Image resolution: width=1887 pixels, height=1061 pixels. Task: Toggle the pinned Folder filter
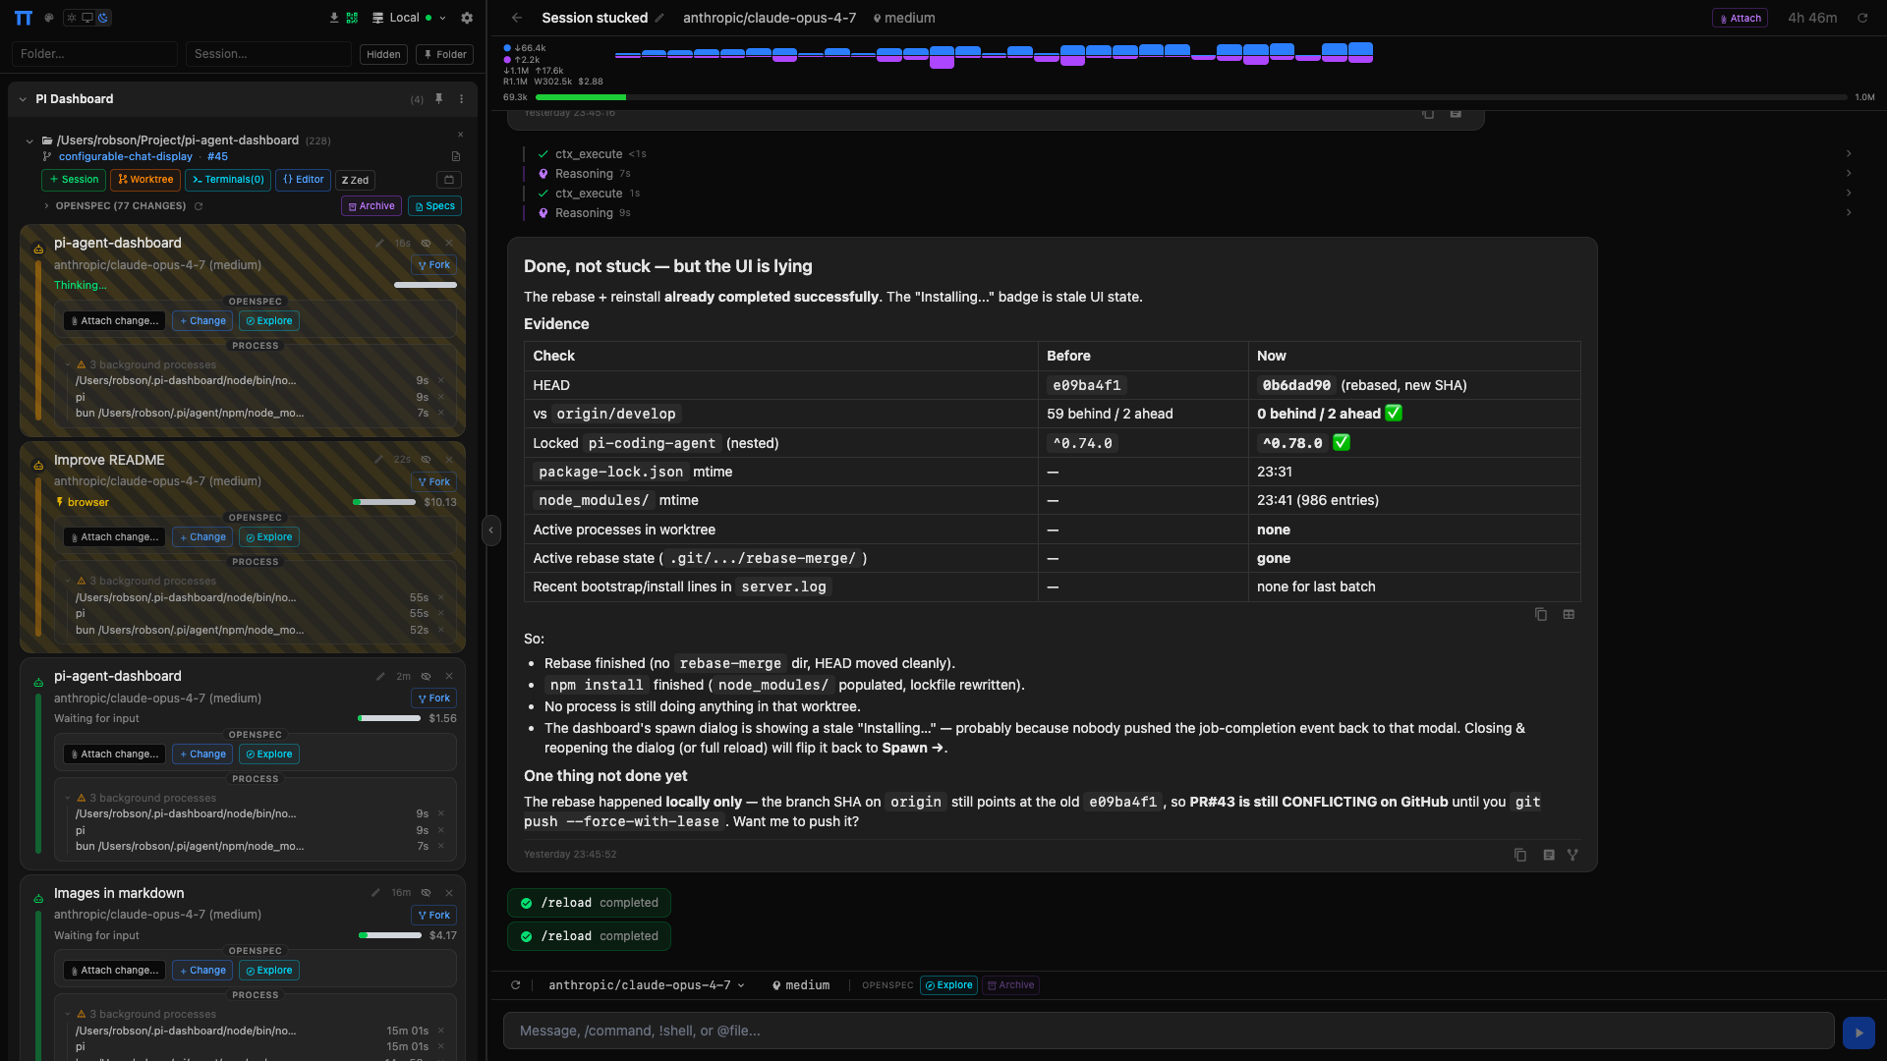(x=445, y=55)
